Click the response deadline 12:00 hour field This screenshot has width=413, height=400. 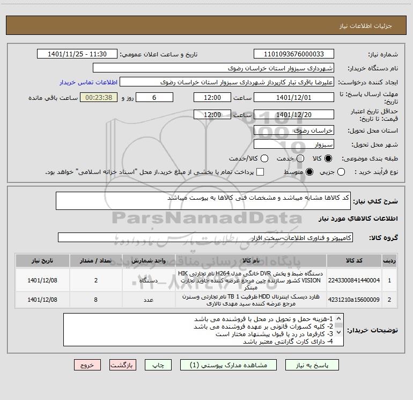212,97
